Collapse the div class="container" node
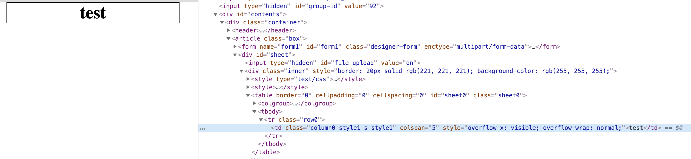The height and width of the screenshot is (159, 691). (x=222, y=22)
